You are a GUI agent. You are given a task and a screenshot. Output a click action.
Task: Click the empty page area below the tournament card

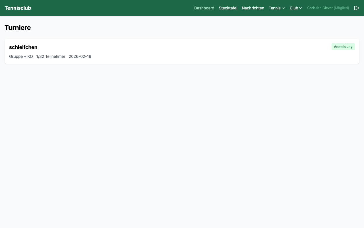[182, 142]
